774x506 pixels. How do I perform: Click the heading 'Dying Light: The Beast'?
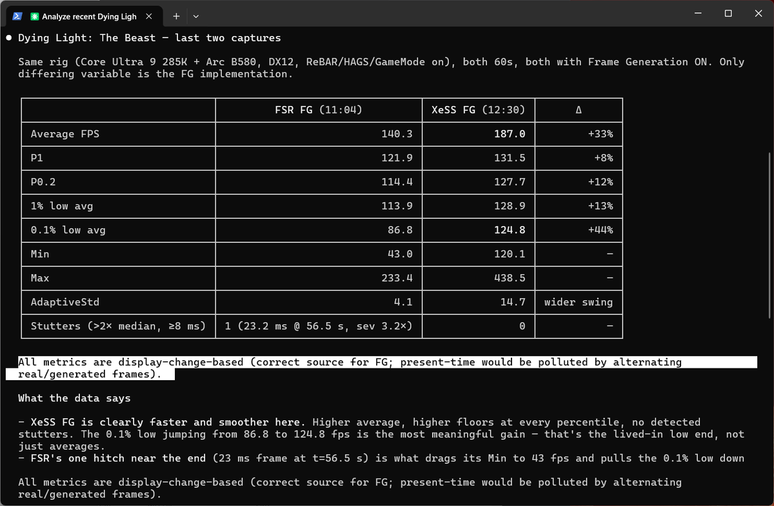(x=87, y=37)
